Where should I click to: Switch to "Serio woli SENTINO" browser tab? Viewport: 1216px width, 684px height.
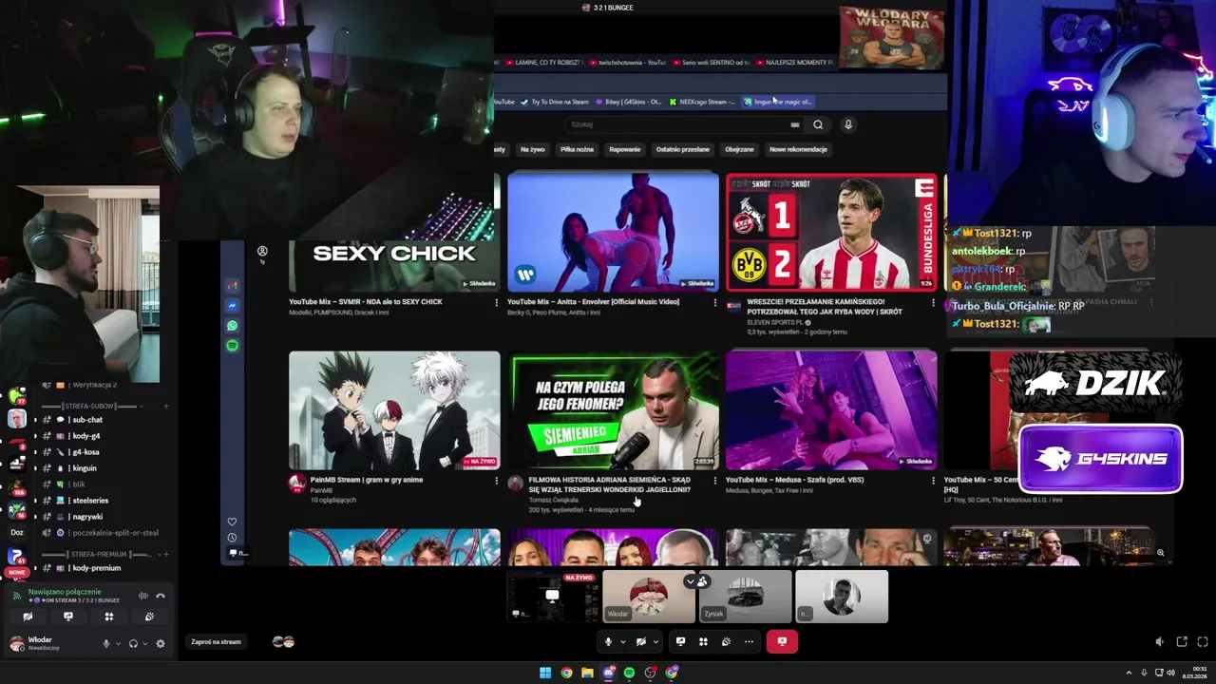[x=711, y=63]
